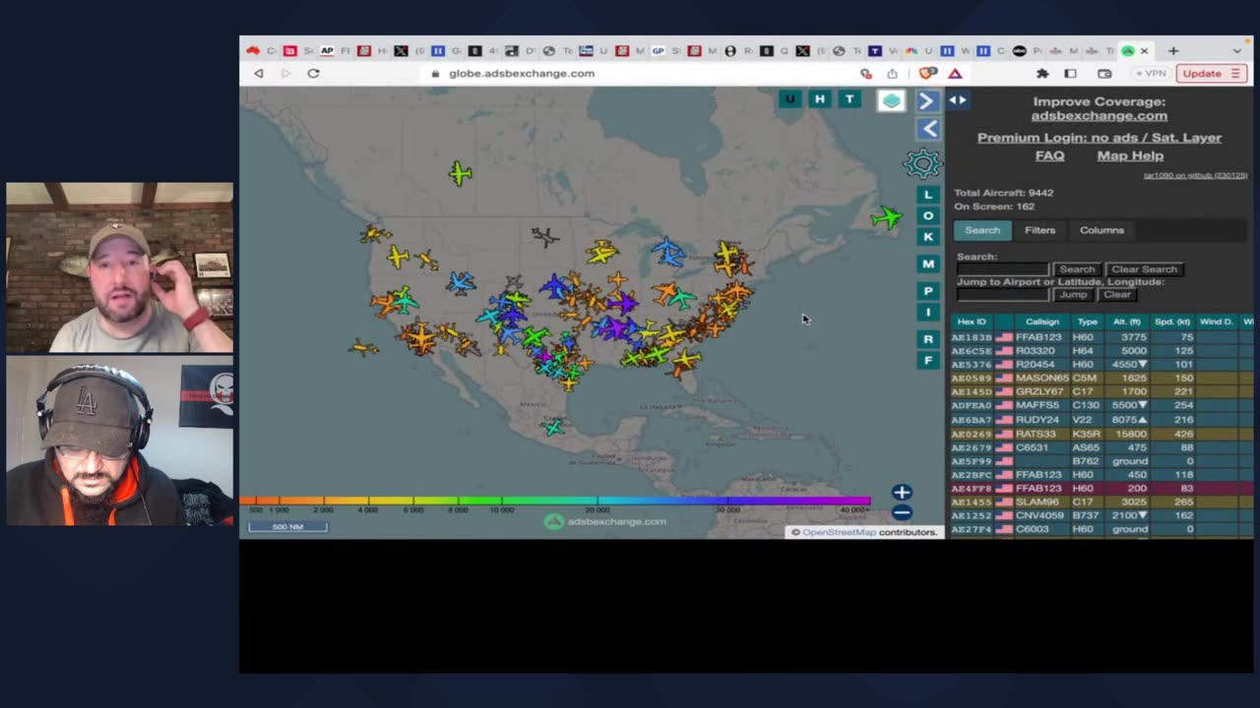Focus the Jump to Airport field

[x=1003, y=295]
